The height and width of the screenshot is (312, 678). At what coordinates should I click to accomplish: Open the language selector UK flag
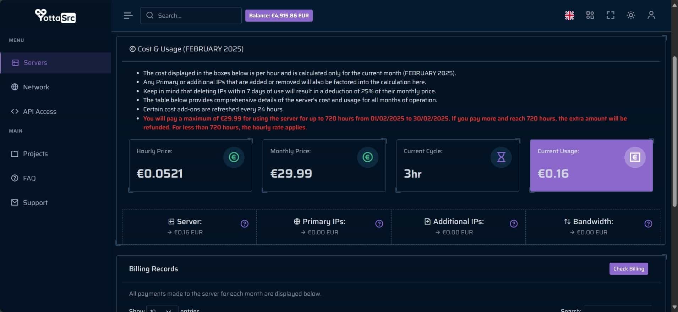point(569,16)
